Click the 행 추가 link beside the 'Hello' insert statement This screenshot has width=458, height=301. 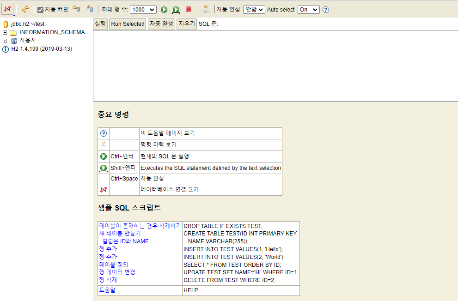coord(108,249)
